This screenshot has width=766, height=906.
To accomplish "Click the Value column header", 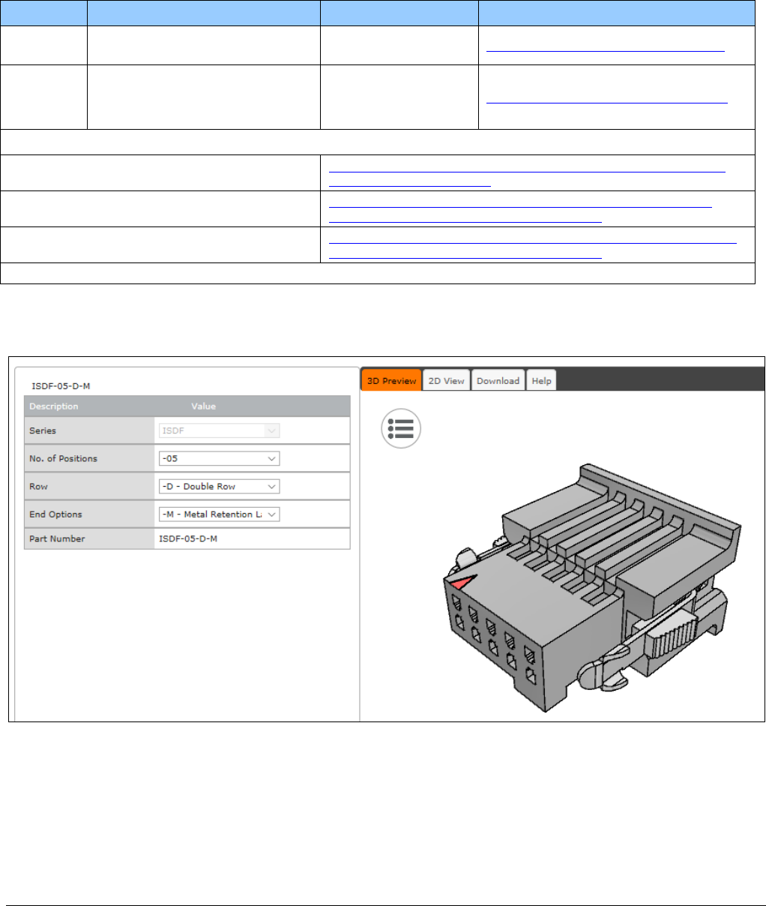I will point(203,406).
